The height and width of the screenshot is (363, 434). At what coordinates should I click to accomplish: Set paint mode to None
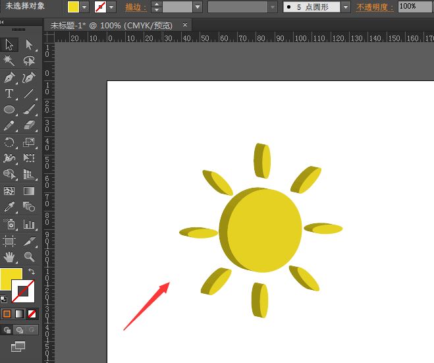[x=32, y=314]
